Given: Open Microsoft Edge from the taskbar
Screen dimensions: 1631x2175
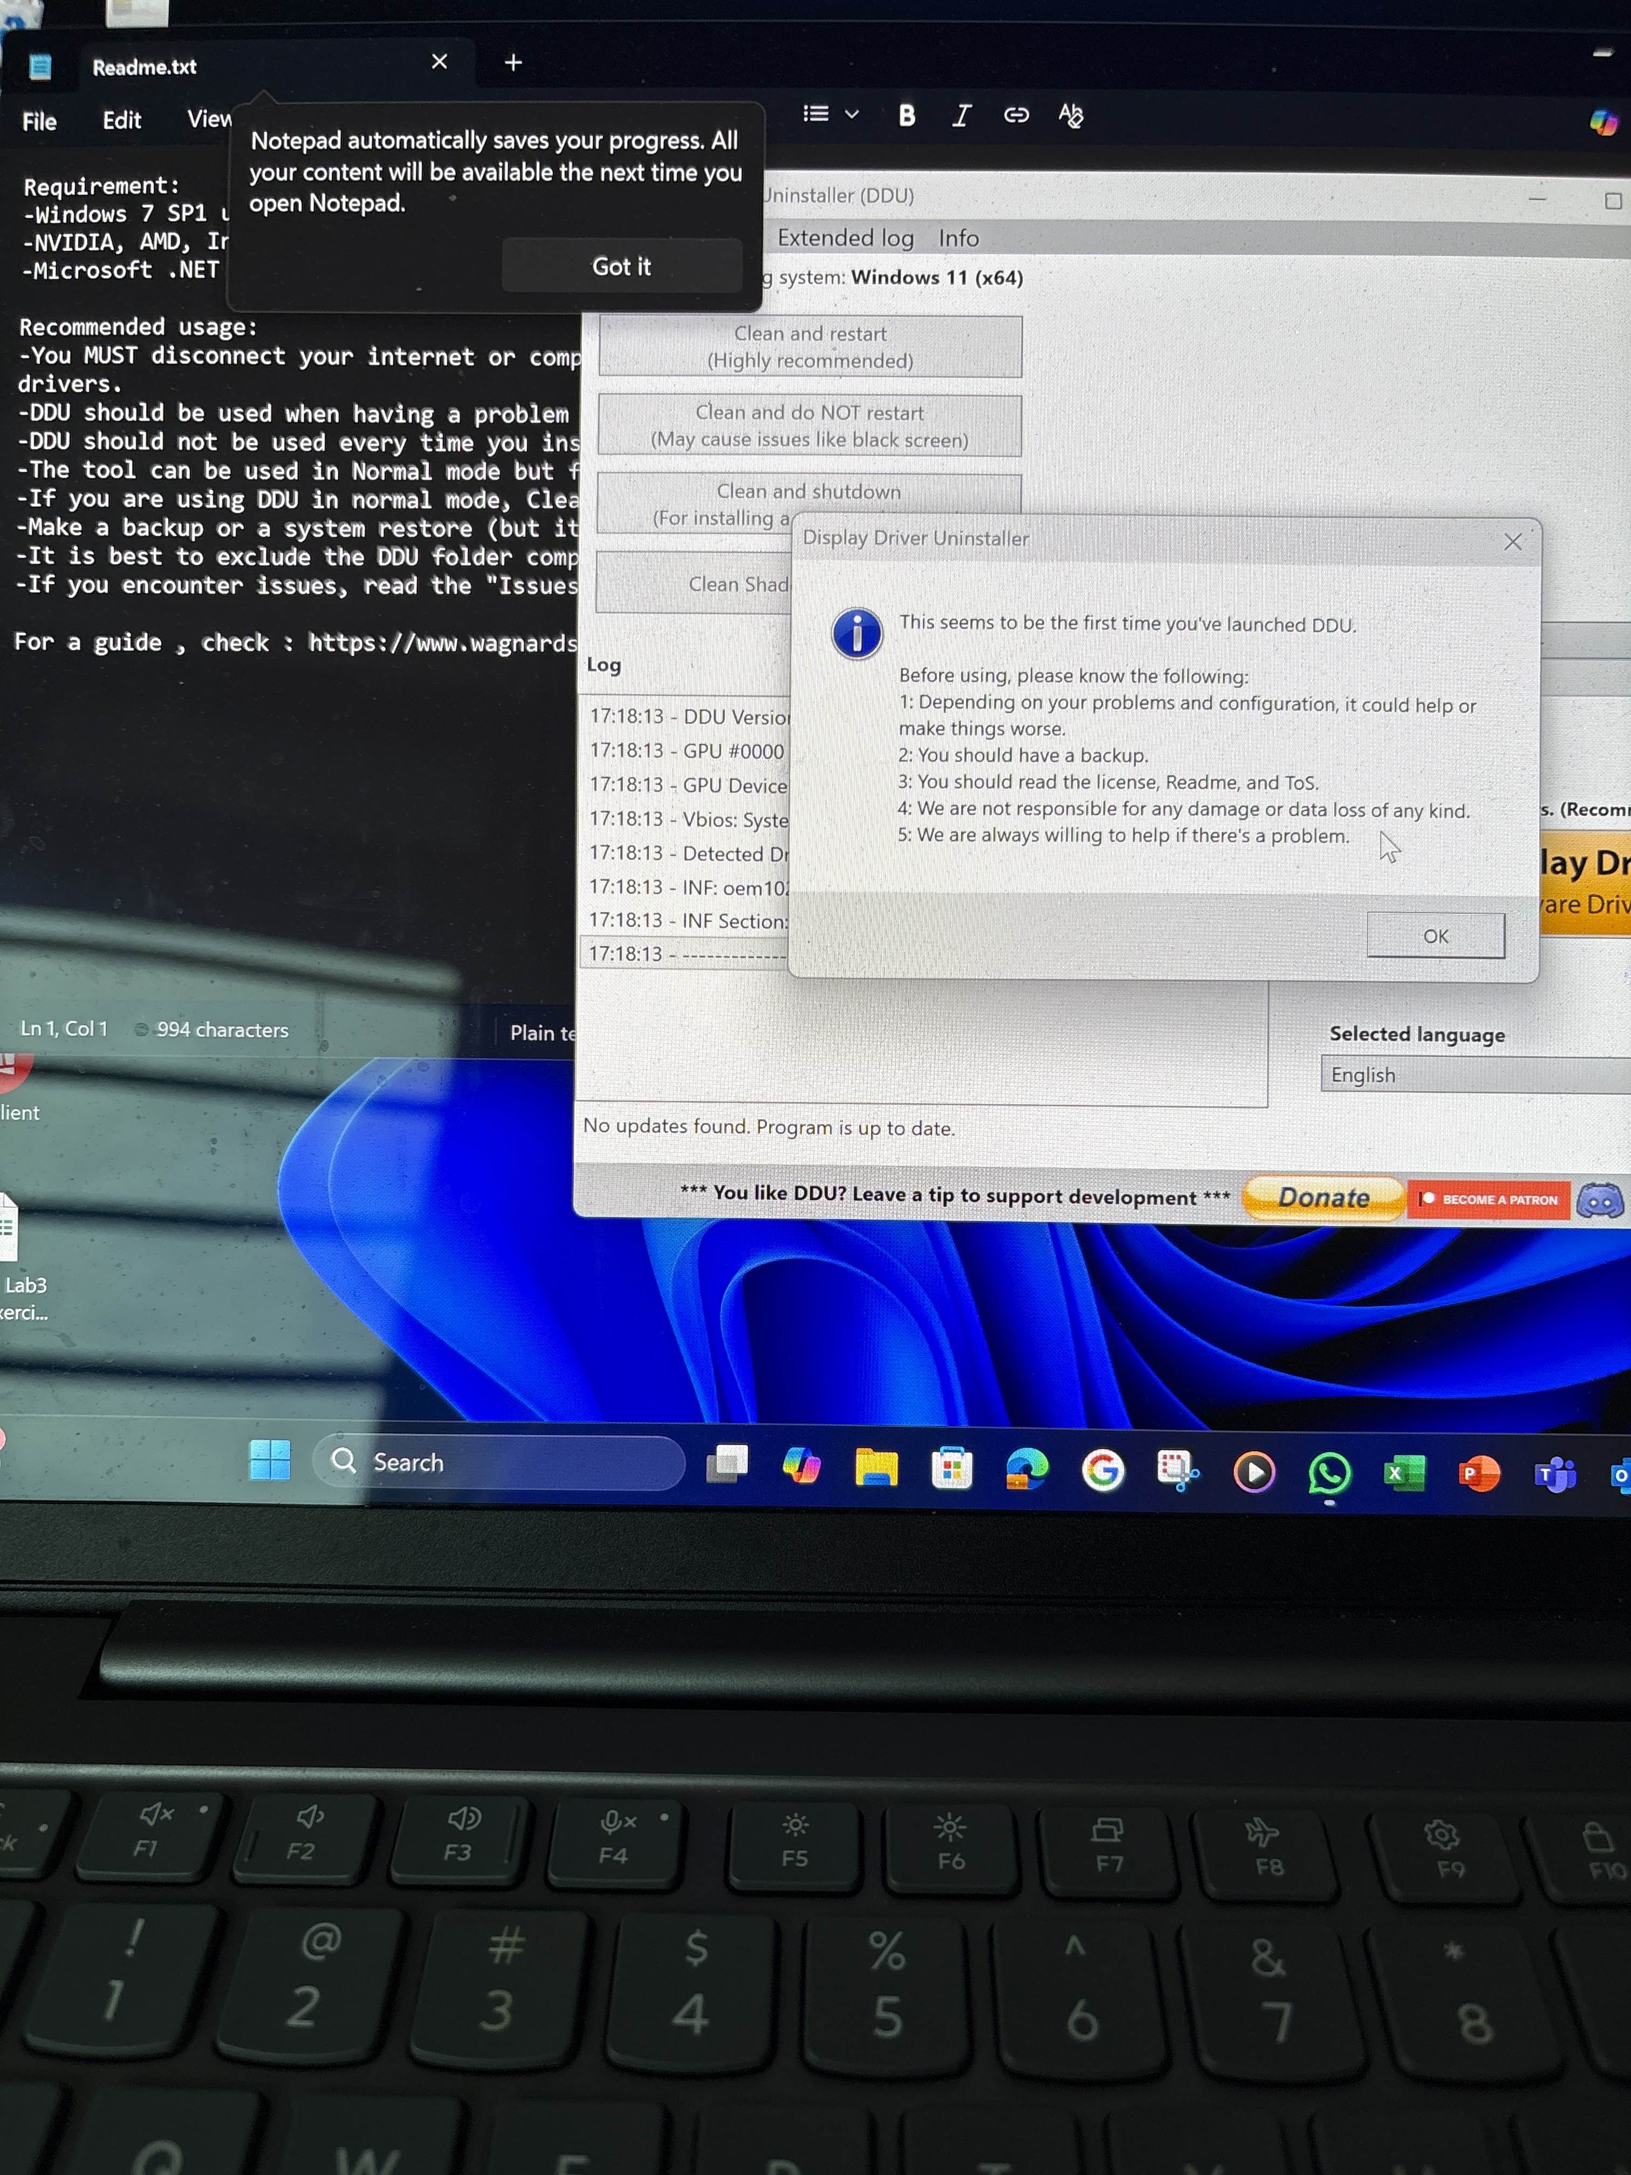Looking at the screenshot, I should (1027, 1471).
